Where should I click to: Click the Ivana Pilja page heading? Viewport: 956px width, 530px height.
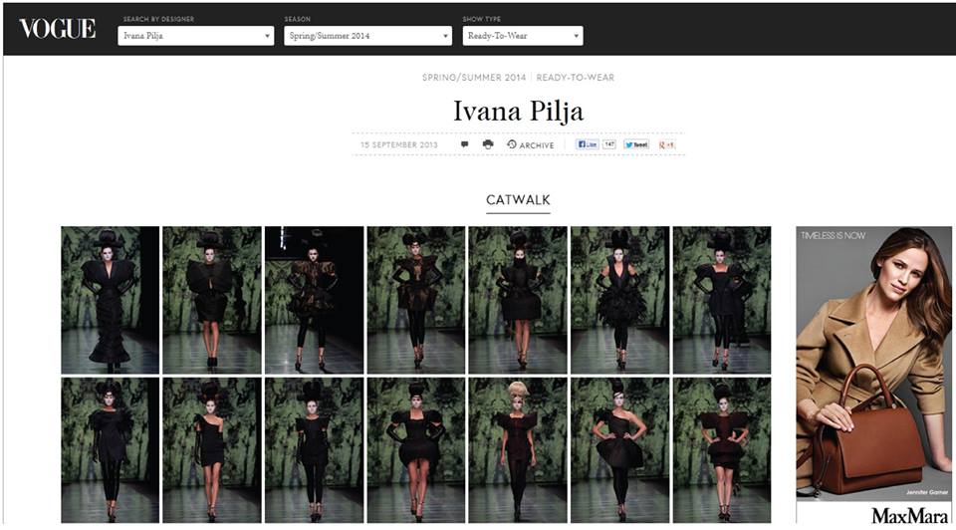point(518,111)
